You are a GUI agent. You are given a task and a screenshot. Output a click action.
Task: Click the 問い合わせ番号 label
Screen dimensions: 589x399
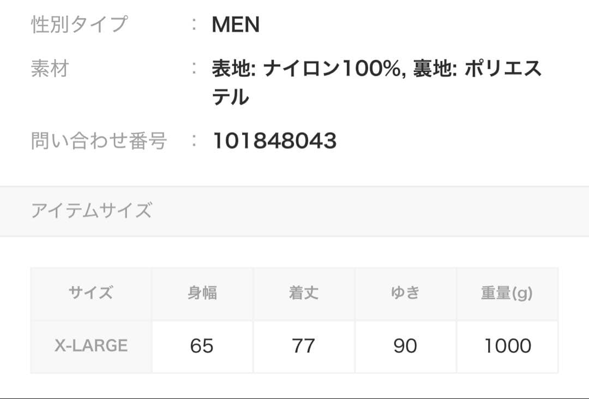tap(99, 141)
